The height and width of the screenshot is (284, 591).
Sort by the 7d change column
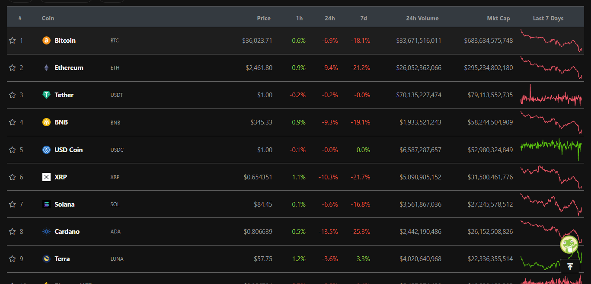(x=364, y=18)
